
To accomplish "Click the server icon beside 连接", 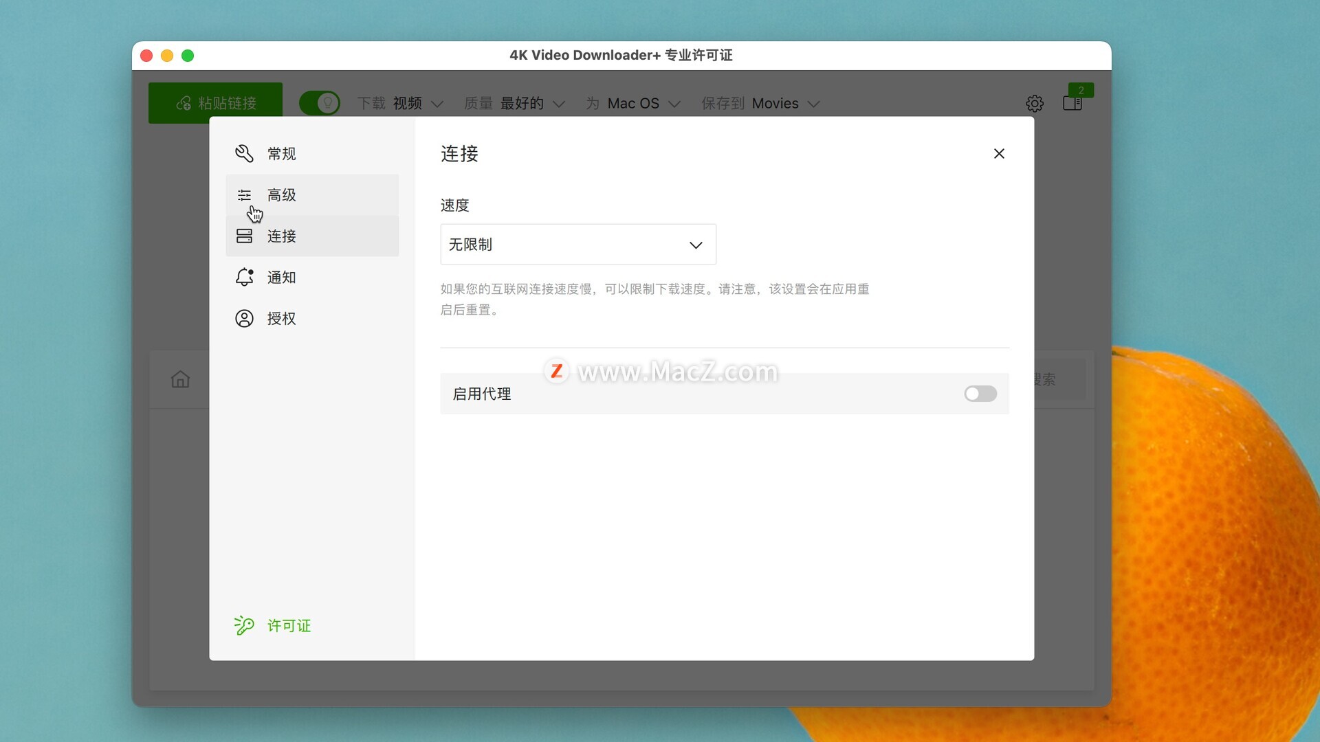I will tap(244, 236).
